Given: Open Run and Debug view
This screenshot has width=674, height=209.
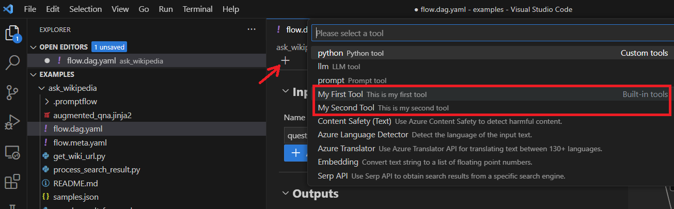Looking at the screenshot, I should tap(12, 123).
